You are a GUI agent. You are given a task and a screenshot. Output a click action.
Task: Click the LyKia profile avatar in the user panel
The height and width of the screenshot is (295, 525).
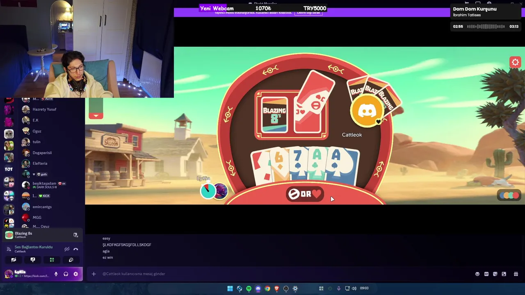[9, 274]
